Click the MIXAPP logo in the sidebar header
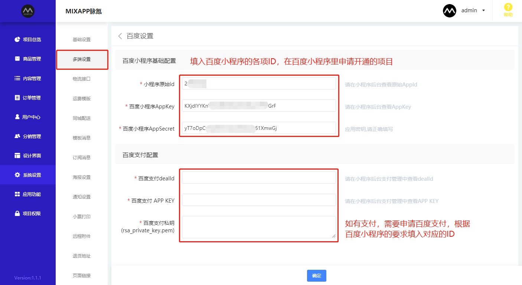 click(28, 11)
